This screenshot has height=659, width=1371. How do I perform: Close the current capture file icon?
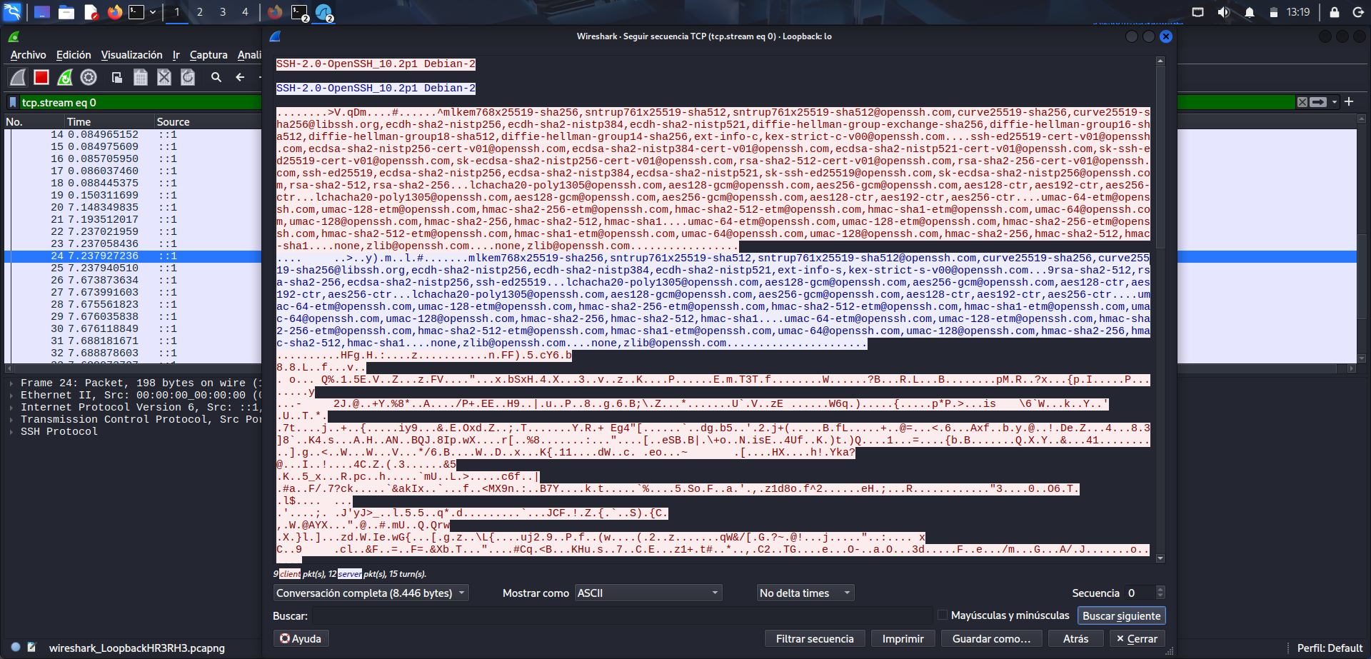pos(164,77)
